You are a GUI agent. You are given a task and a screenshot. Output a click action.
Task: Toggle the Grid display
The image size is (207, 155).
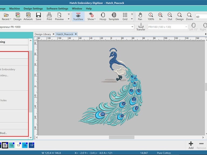[x=125, y=16]
